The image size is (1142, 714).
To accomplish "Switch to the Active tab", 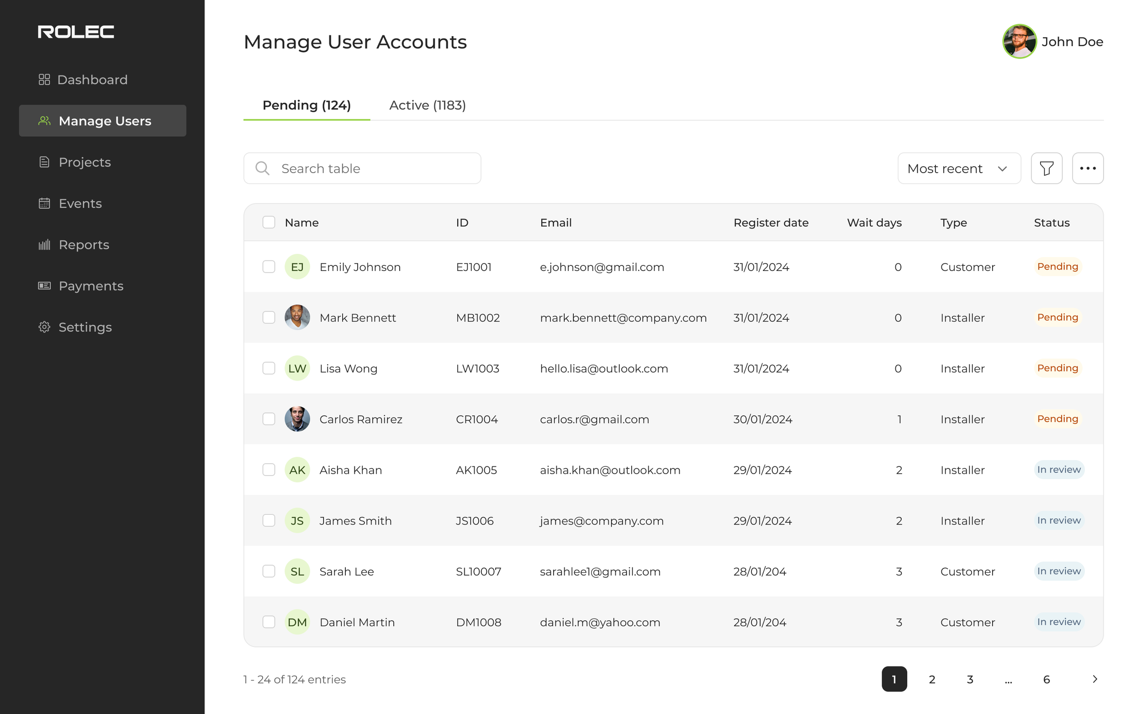I will click(x=427, y=105).
